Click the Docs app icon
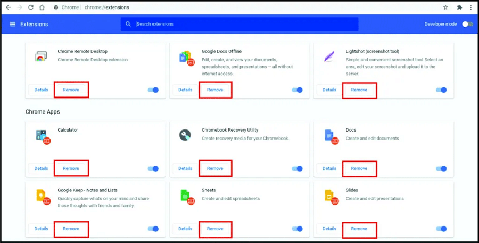Image resolution: width=479 pixels, height=243 pixels. coord(331,136)
